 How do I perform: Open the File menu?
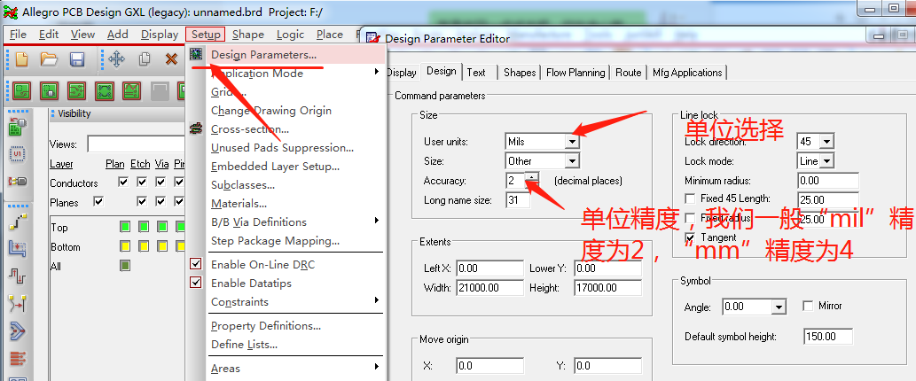(x=18, y=35)
